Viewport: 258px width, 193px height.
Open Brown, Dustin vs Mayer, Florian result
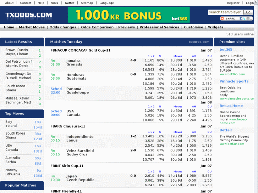[17, 52]
